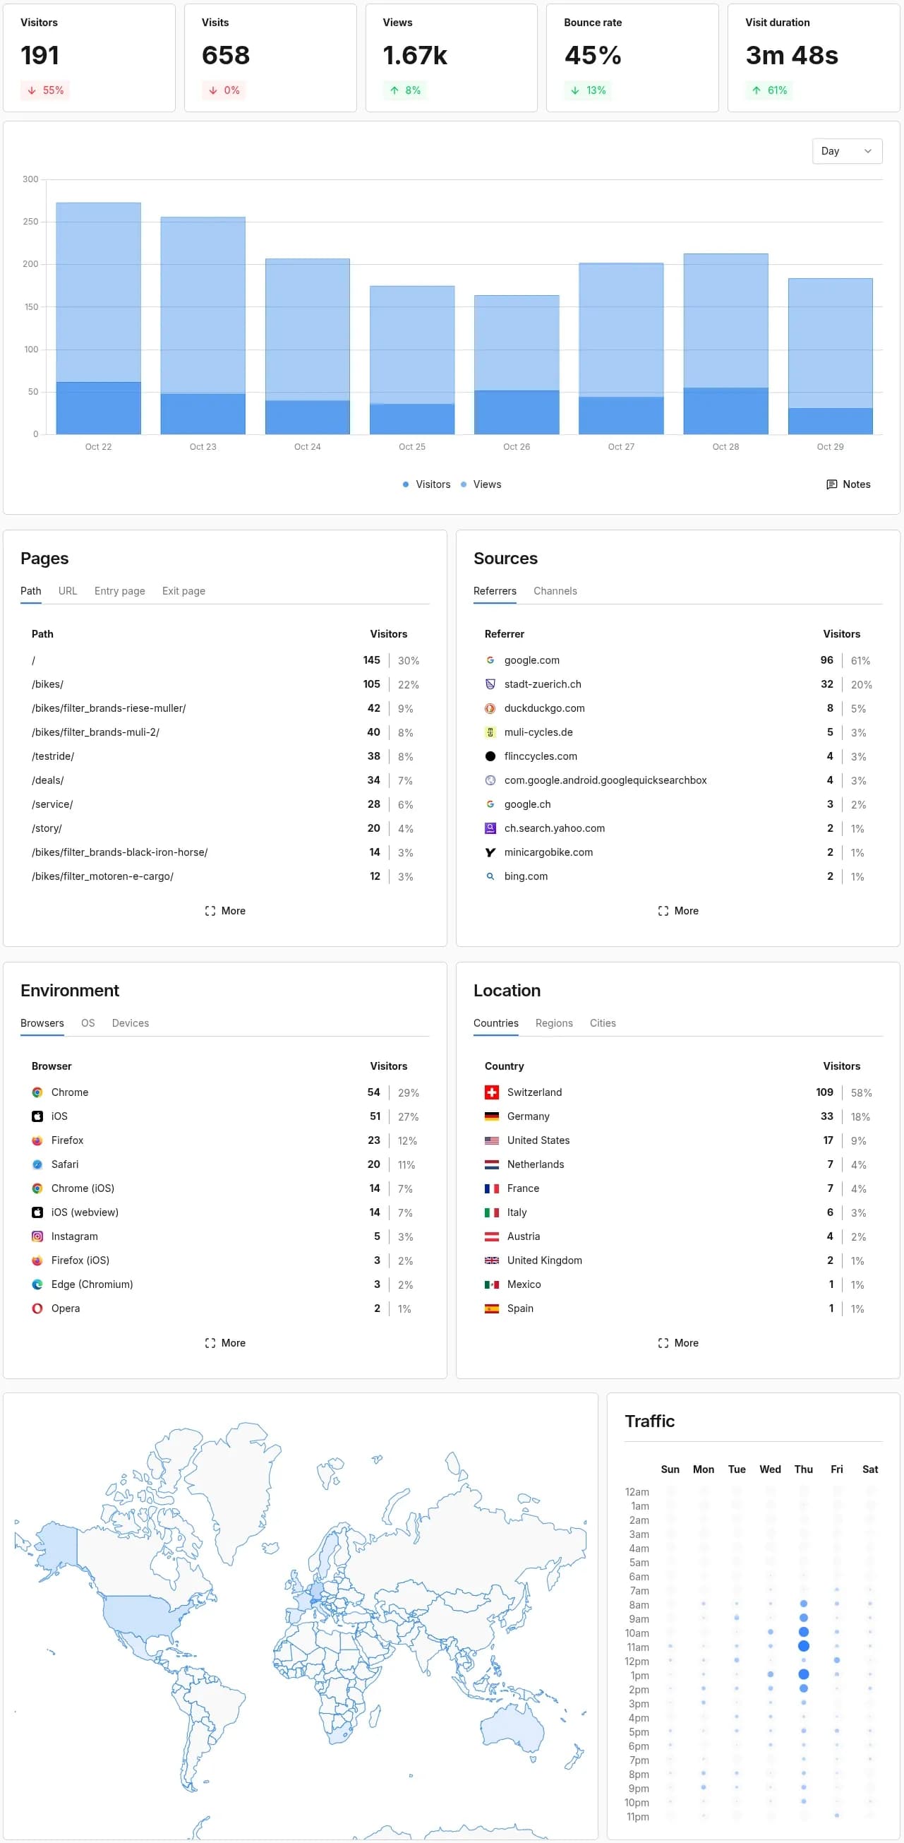Open the /testride/ path link
Screen dimensions: 904x1843
pyautogui.click(x=53, y=756)
